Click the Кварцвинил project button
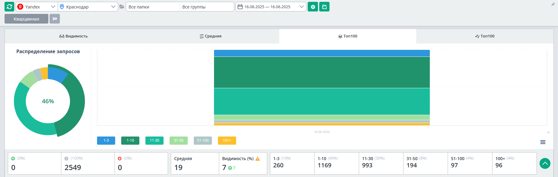558x177 pixels. point(26,19)
